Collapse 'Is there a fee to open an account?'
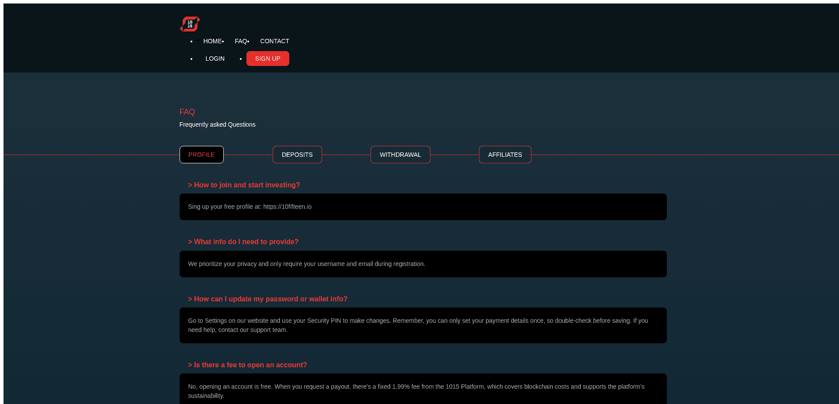839x404 pixels. point(247,365)
